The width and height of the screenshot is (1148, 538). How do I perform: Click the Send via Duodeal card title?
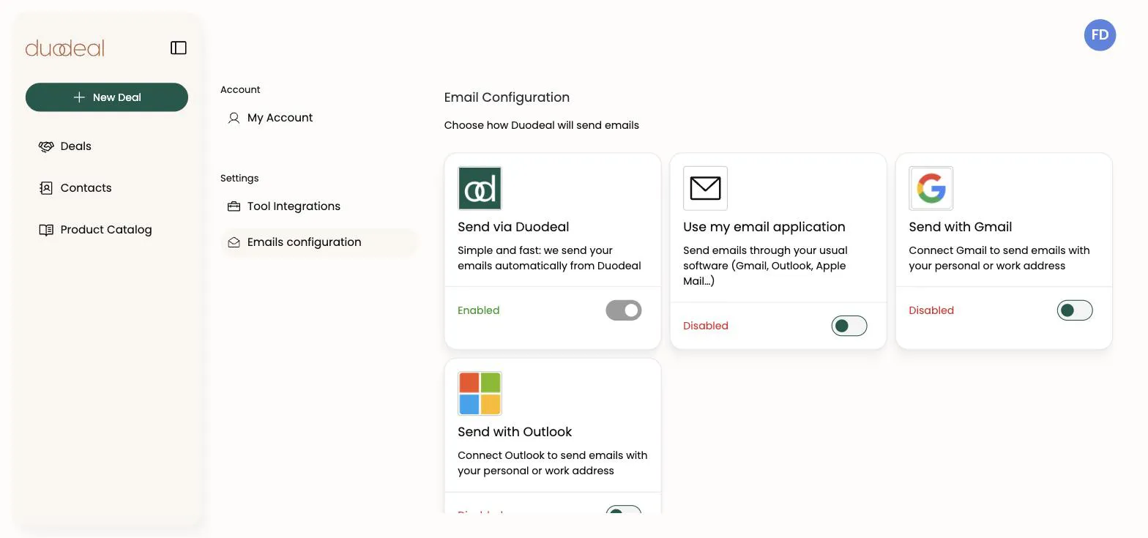click(x=513, y=227)
